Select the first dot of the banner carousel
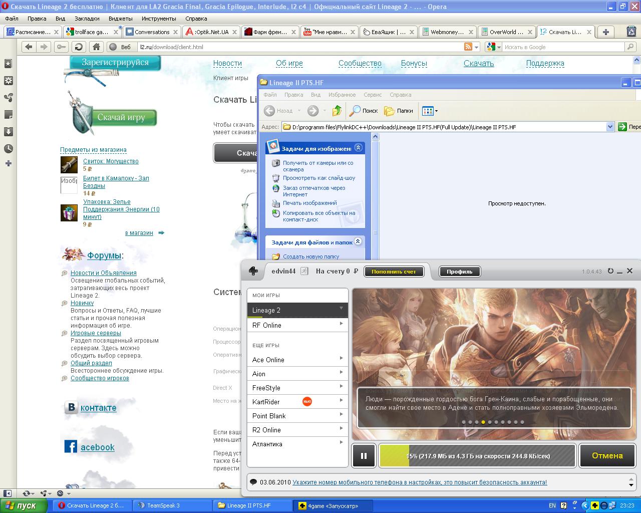 [x=464, y=422]
